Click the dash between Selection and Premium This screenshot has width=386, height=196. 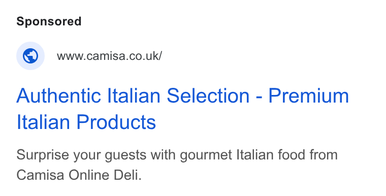(x=259, y=97)
